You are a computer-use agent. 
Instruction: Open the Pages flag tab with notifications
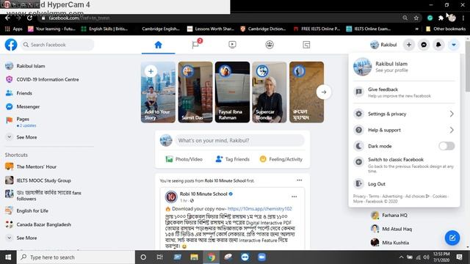click(x=195, y=45)
